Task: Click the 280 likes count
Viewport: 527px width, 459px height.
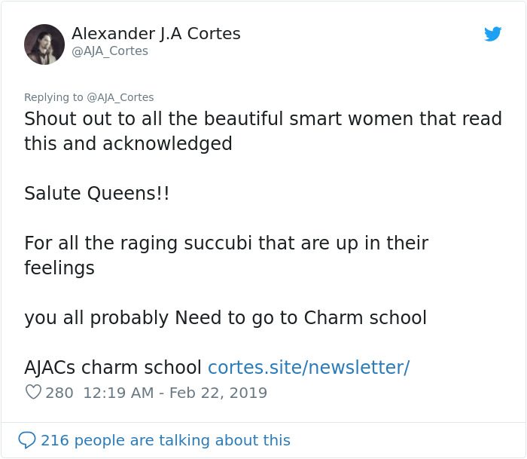Action: (x=59, y=393)
